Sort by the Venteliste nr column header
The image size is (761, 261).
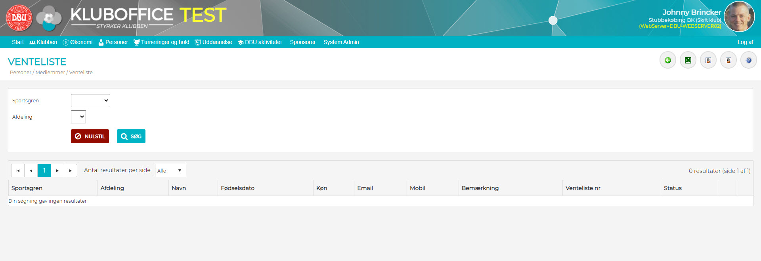[x=583, y=188]
